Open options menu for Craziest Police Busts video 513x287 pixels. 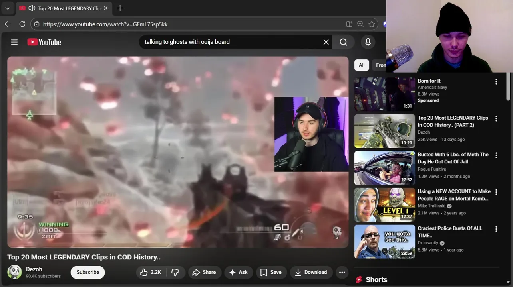(496, 229)
